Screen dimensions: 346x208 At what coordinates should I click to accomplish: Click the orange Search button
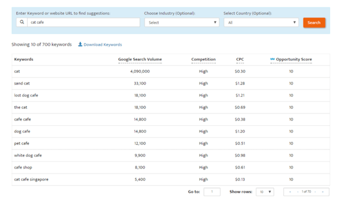click(314, 23)
